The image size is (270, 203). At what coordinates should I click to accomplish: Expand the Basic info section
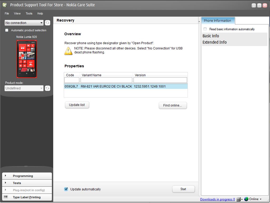(211, 36)
